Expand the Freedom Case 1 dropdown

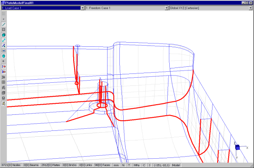click(166, 8)
